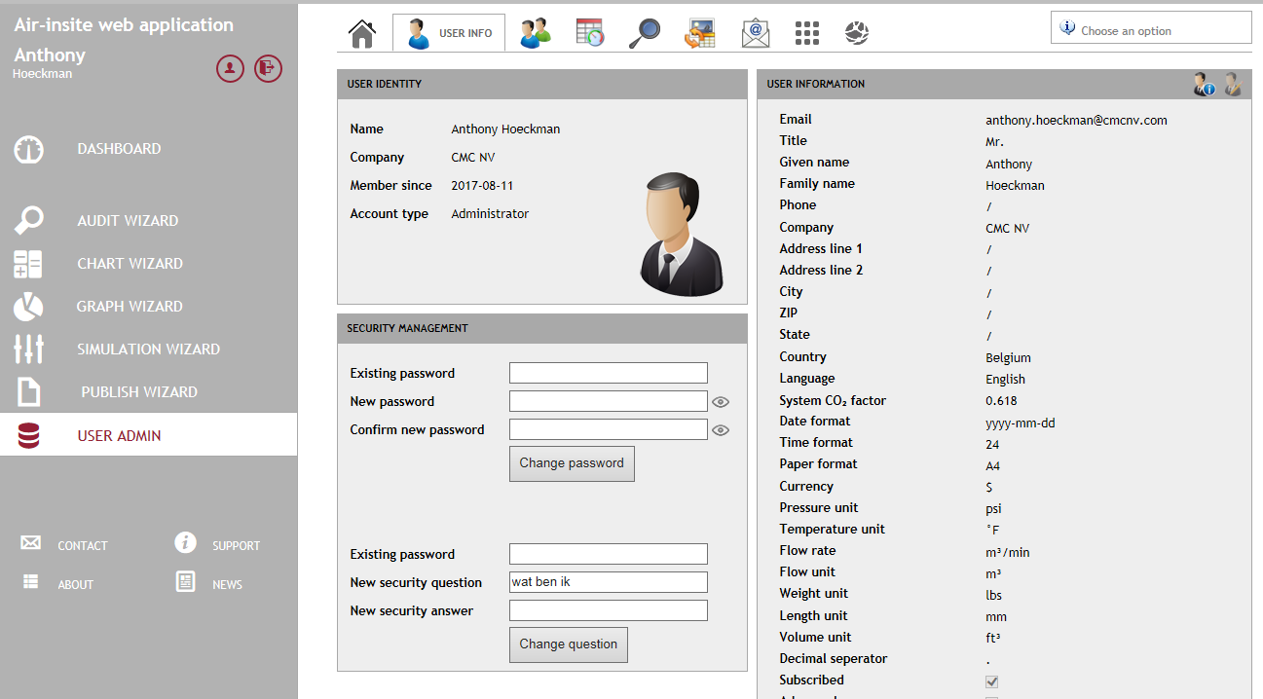Click the Pressure unit value psi
This screenshot has height=699, width=1263.
[x=993, y=509]
